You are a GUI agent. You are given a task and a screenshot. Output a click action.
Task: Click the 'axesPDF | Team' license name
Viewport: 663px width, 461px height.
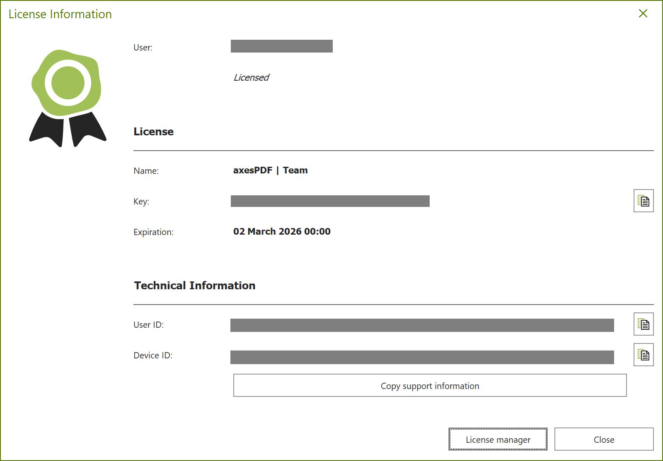271,170
